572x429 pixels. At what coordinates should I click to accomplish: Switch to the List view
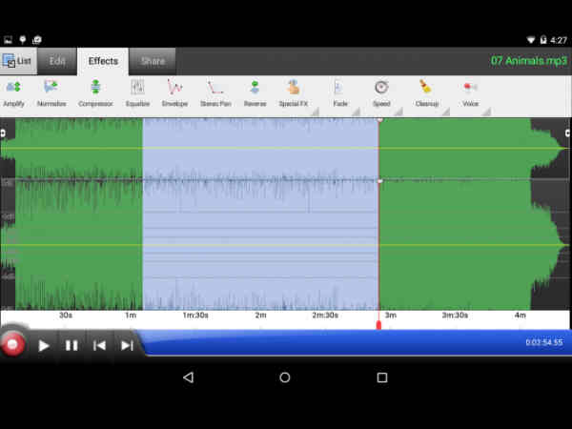[x=18, y=61]
